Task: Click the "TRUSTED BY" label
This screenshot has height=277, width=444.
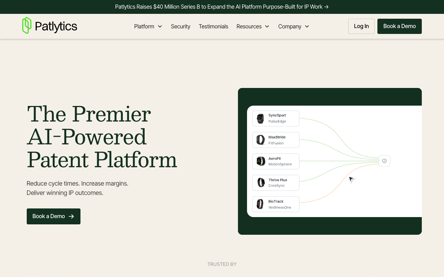Action: (x=222, y=264)
